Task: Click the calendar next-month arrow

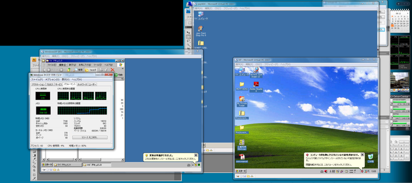Action: (x=408, y=13)
